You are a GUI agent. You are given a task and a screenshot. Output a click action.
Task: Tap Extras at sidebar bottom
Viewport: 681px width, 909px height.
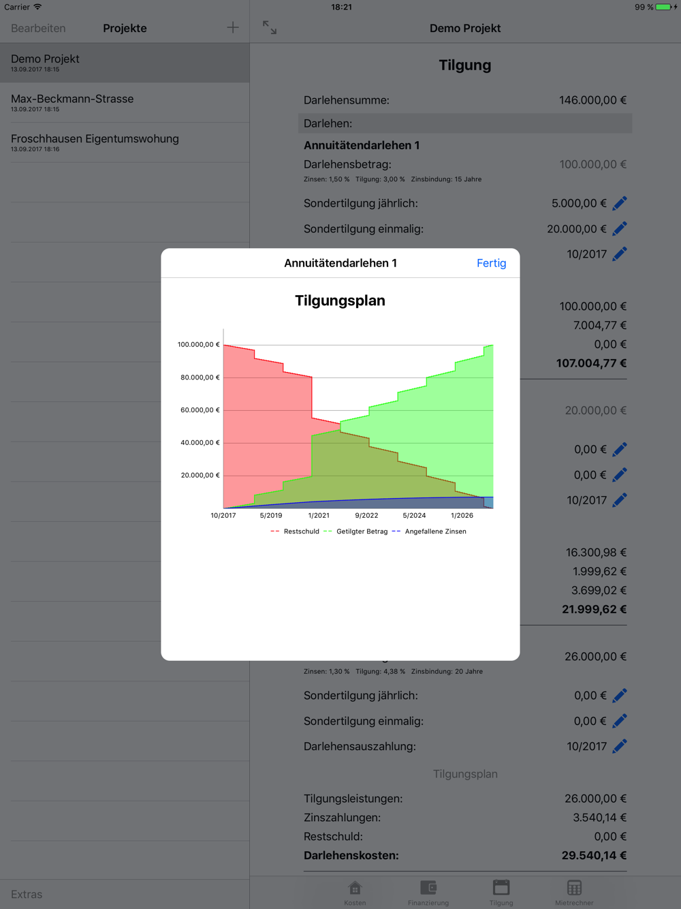click(27, 894)
